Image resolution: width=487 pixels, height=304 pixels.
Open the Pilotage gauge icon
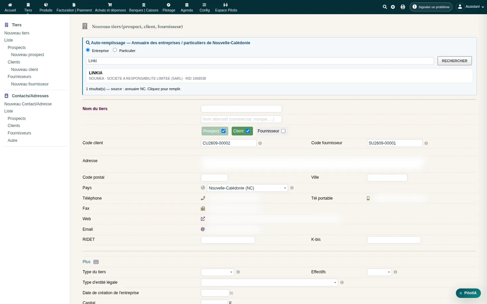(169, 5)
